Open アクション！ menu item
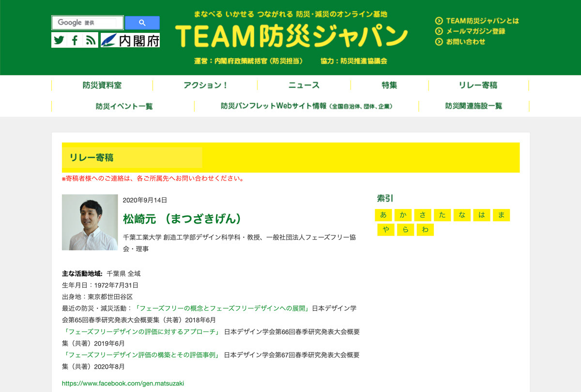The height and width of the screenshot is (392, 581). coord(205,85)
